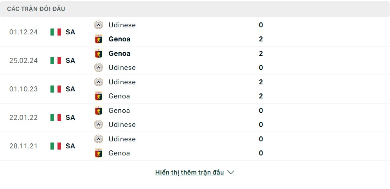The image size is (390, 189).
Task: Click Udinese name in 28.11.21 match
Action: pyautogui.click(x=122, y=139)
